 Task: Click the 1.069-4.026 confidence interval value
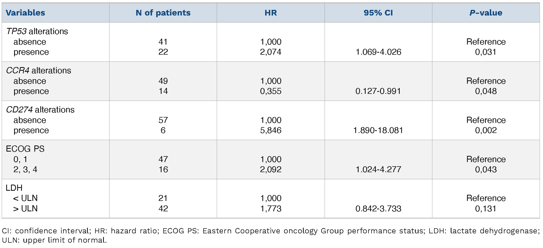point(378,52)
